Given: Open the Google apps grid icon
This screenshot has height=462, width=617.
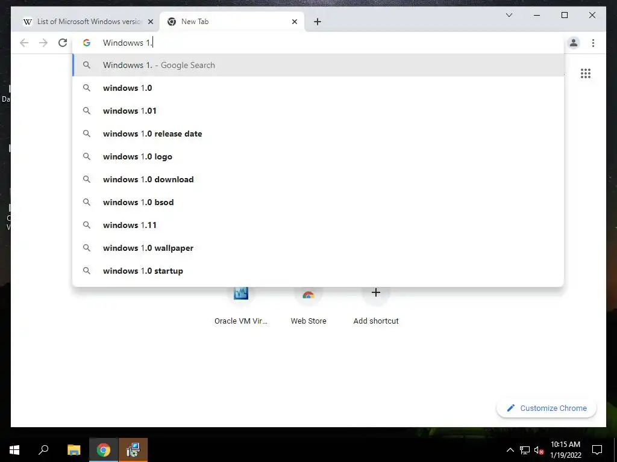Looking at the screenshot, I should pos(586,73).
